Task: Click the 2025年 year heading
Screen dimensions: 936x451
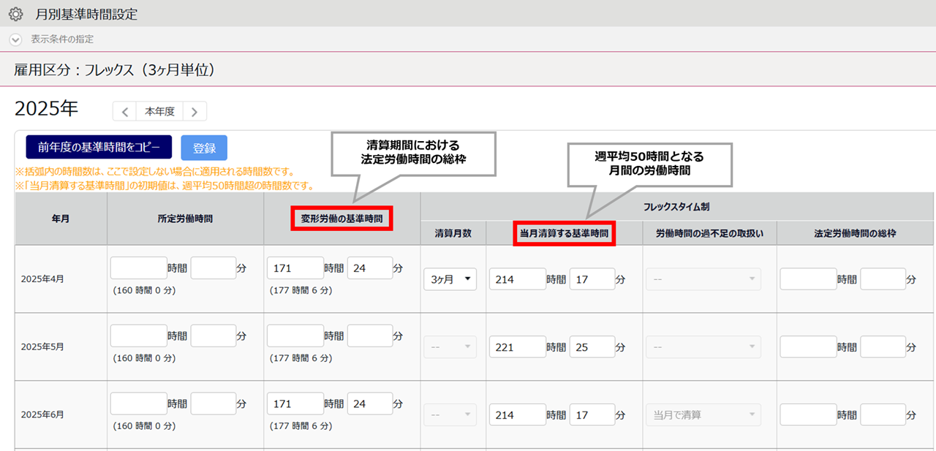Action: coord(46,109)
